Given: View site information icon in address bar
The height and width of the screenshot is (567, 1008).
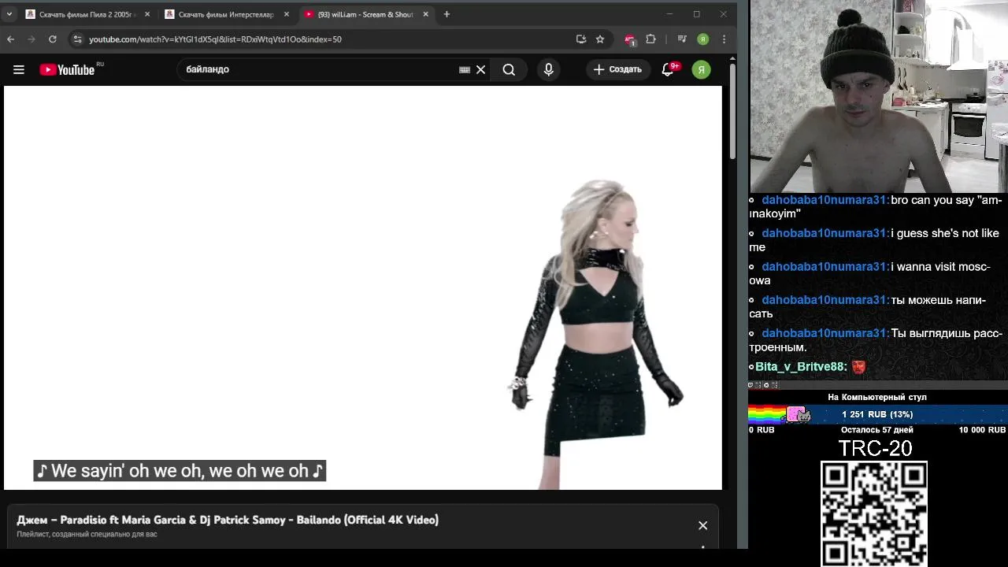Looking at the screenshot, I should pos(76,39).
